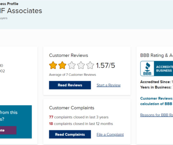Viewport: 173px width, 145px height.
Task: Follow the Start a Review link
Action: [109, 85]
